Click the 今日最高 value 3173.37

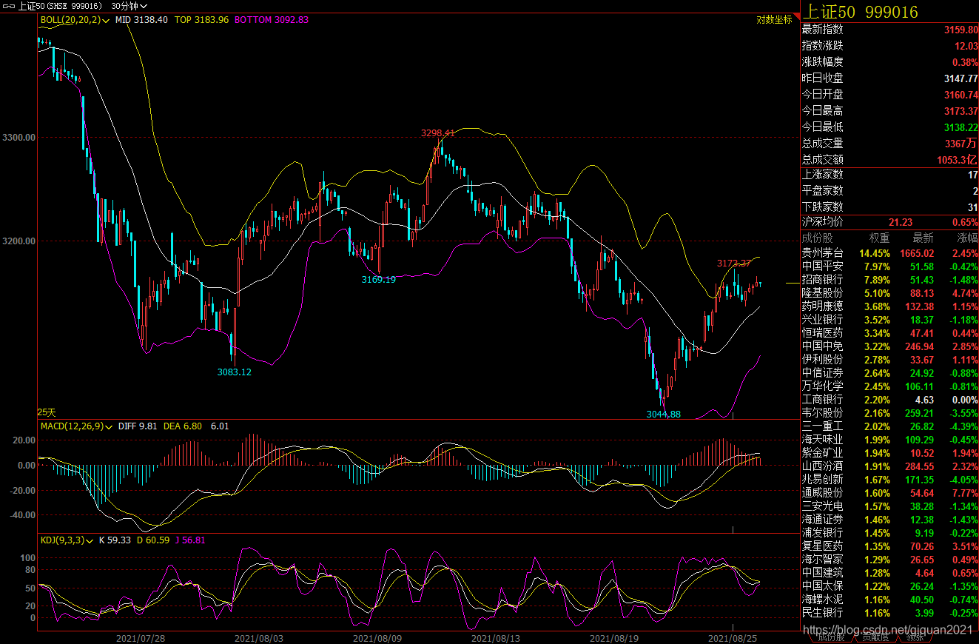[x=961, y=111]
